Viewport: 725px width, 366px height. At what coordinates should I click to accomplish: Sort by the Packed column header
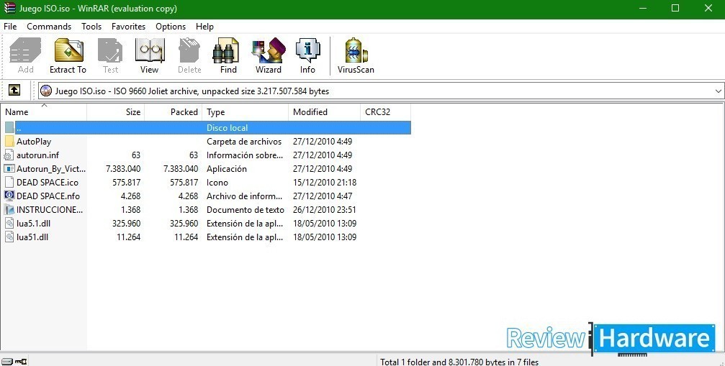click(174, 111)
